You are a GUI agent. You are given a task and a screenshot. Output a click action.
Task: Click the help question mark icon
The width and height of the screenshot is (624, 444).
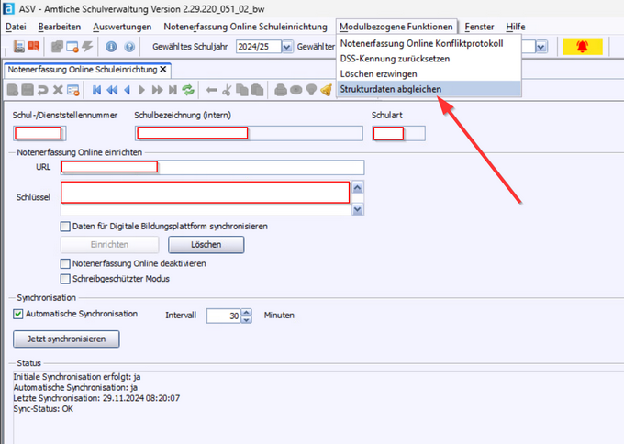coord(128,47)
